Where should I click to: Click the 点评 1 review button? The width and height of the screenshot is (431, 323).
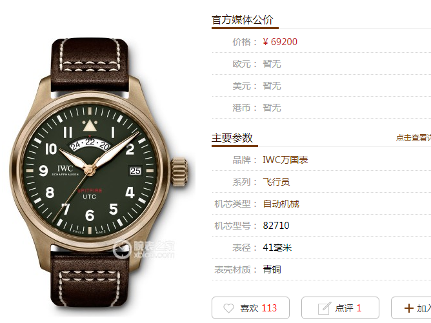(340, 308)
